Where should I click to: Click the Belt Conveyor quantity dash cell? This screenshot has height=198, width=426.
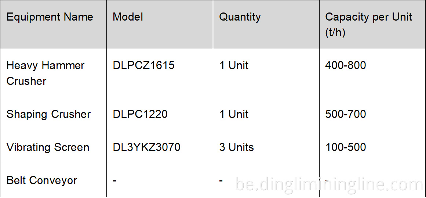[x=221, y=180]
